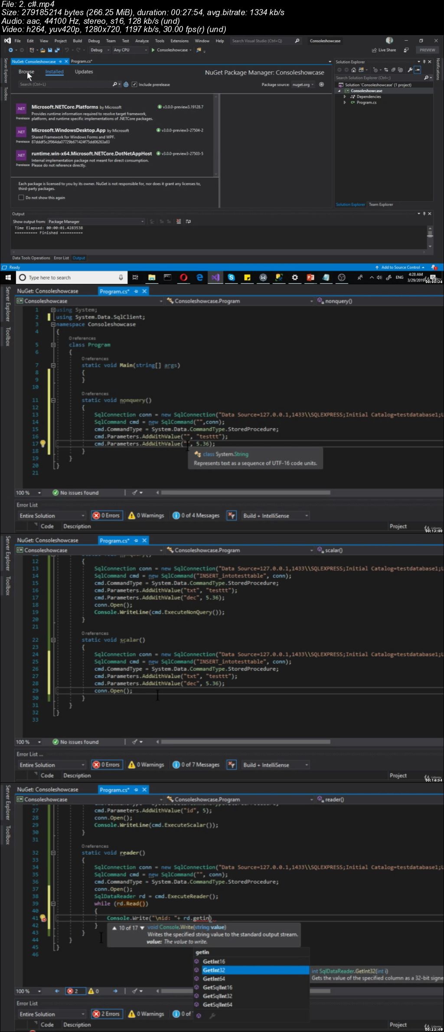Open the Debug configuration dropdown
Viewport: 444px width, 1032px height.
coord(100,50)
